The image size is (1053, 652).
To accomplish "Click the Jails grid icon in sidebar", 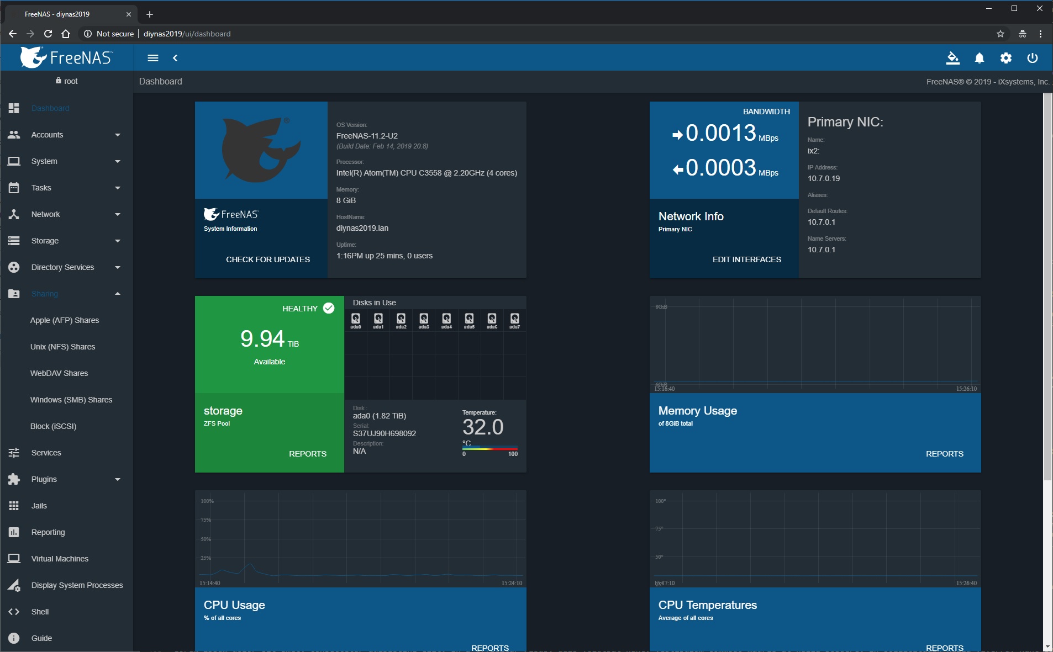I will click(x=14, y=506).
